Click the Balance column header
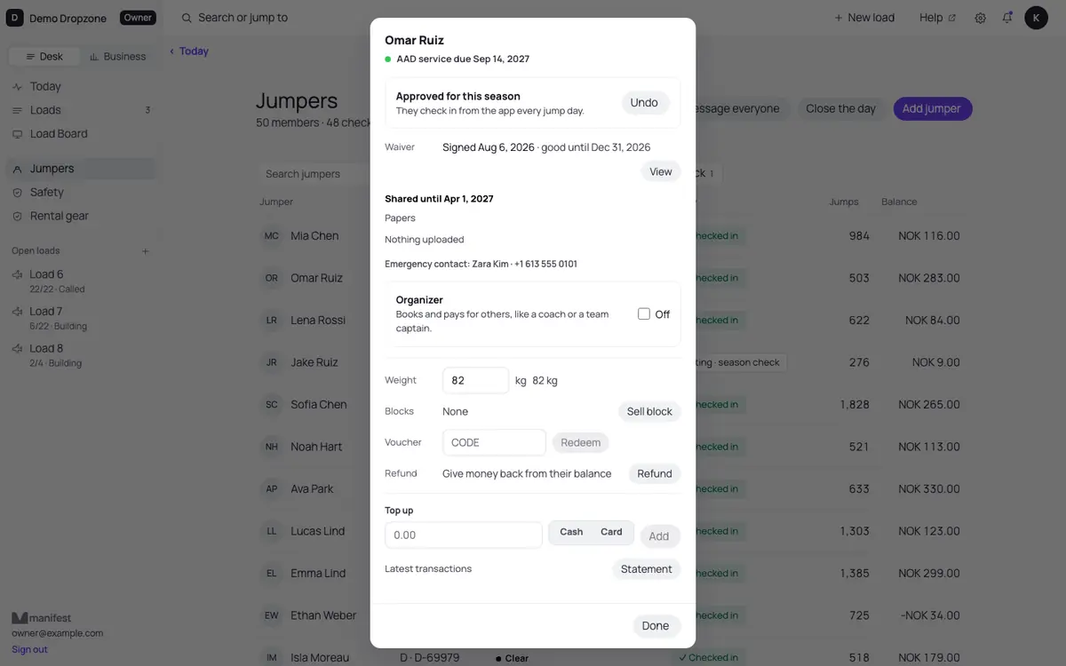1066x666 pixels. coord(899,202)
